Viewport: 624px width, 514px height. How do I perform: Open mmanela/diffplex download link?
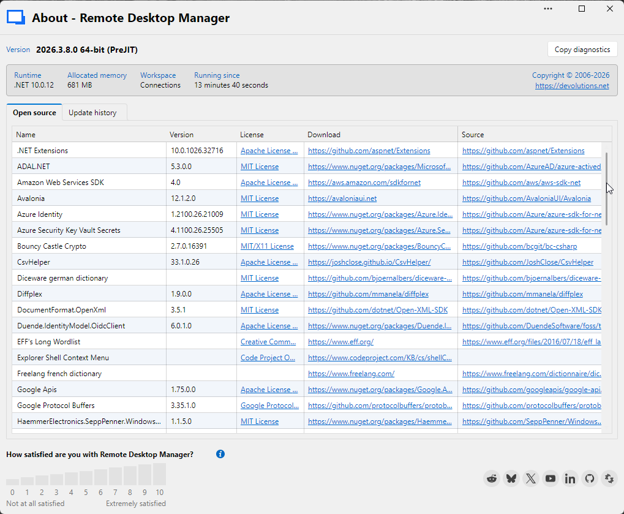[368, 294]
